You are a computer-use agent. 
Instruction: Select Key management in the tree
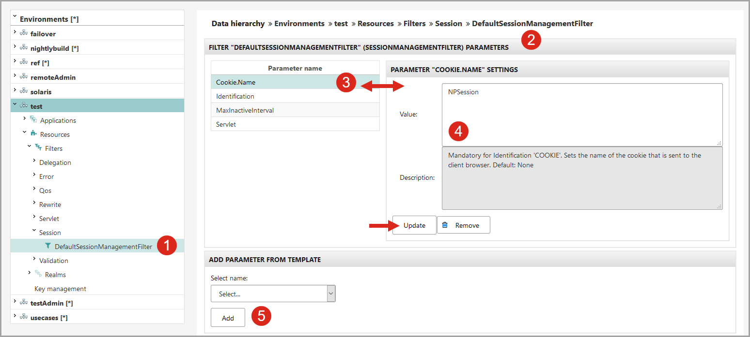(60, 289)
